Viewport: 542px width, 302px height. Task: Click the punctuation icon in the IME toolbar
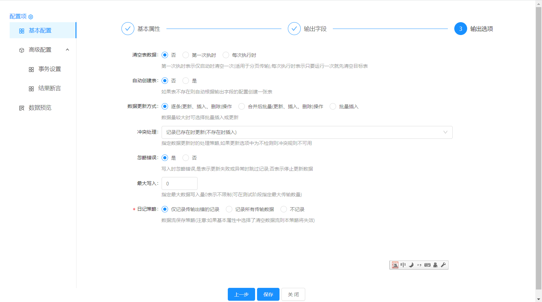click(419, 265)
